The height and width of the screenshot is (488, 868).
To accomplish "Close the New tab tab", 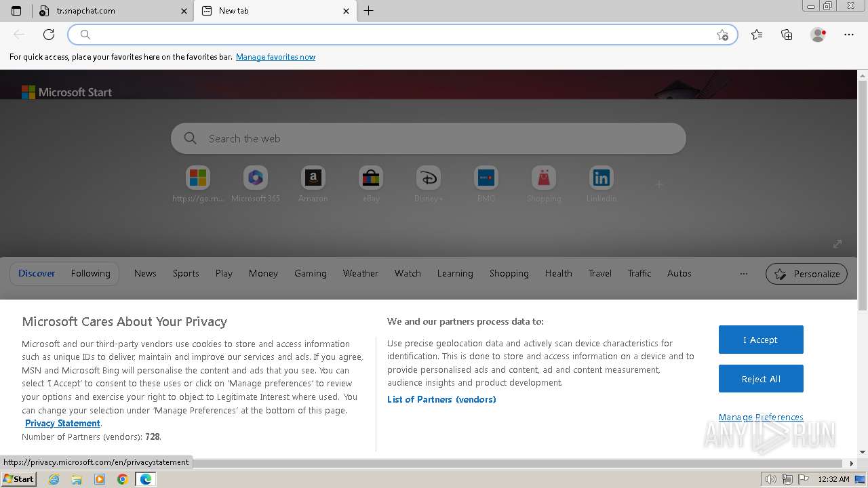I will tap(347, 11).
